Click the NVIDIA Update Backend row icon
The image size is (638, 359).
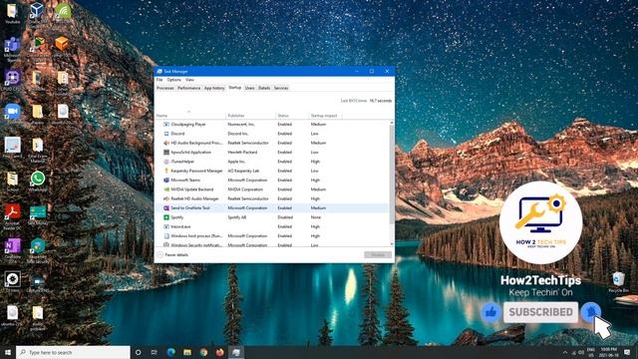(x=166, y=189)
